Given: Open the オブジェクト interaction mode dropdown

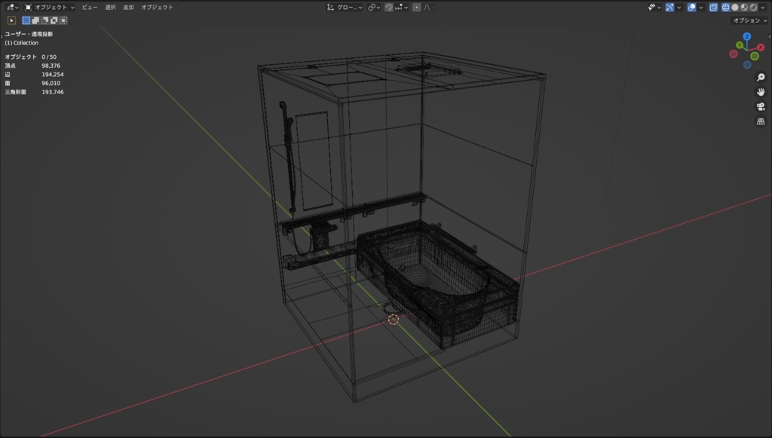Looking at the screenshot, I should pos(49,8).
